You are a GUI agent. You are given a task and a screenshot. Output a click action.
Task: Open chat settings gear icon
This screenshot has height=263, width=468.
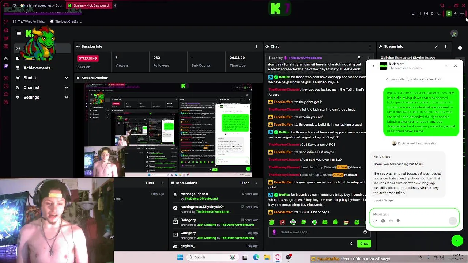pyautogui.click(x=351, y=244)
